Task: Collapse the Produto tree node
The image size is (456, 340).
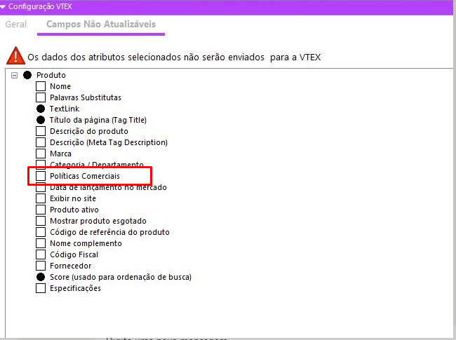Action: click(14, 76)
